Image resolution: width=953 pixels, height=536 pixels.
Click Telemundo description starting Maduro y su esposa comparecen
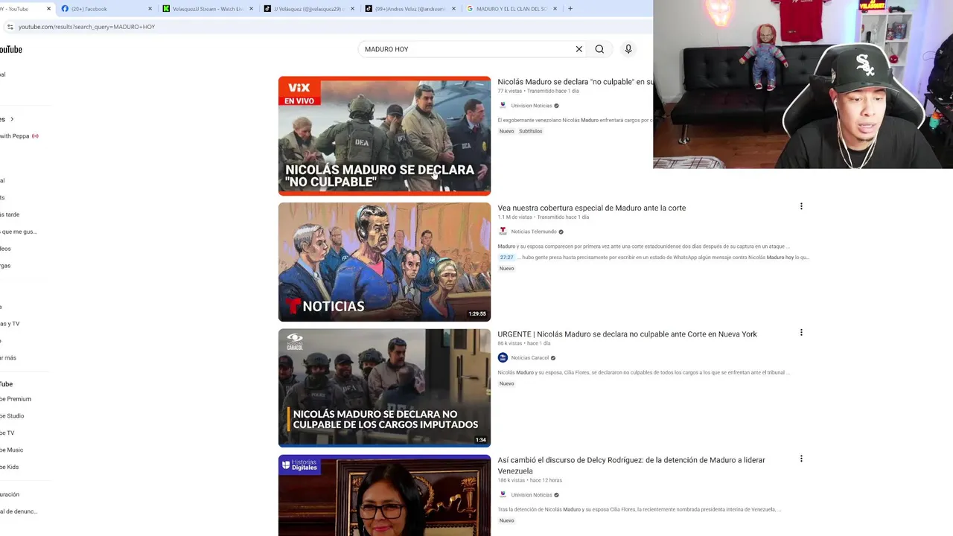point(644,246)
